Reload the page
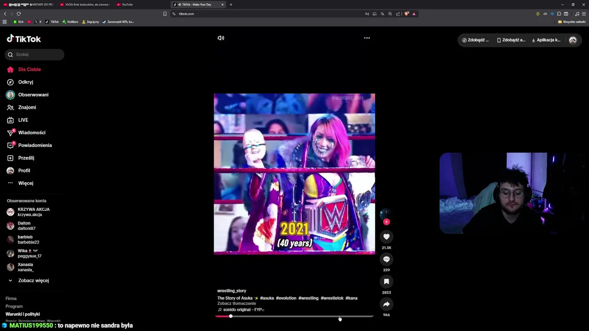 18,14
